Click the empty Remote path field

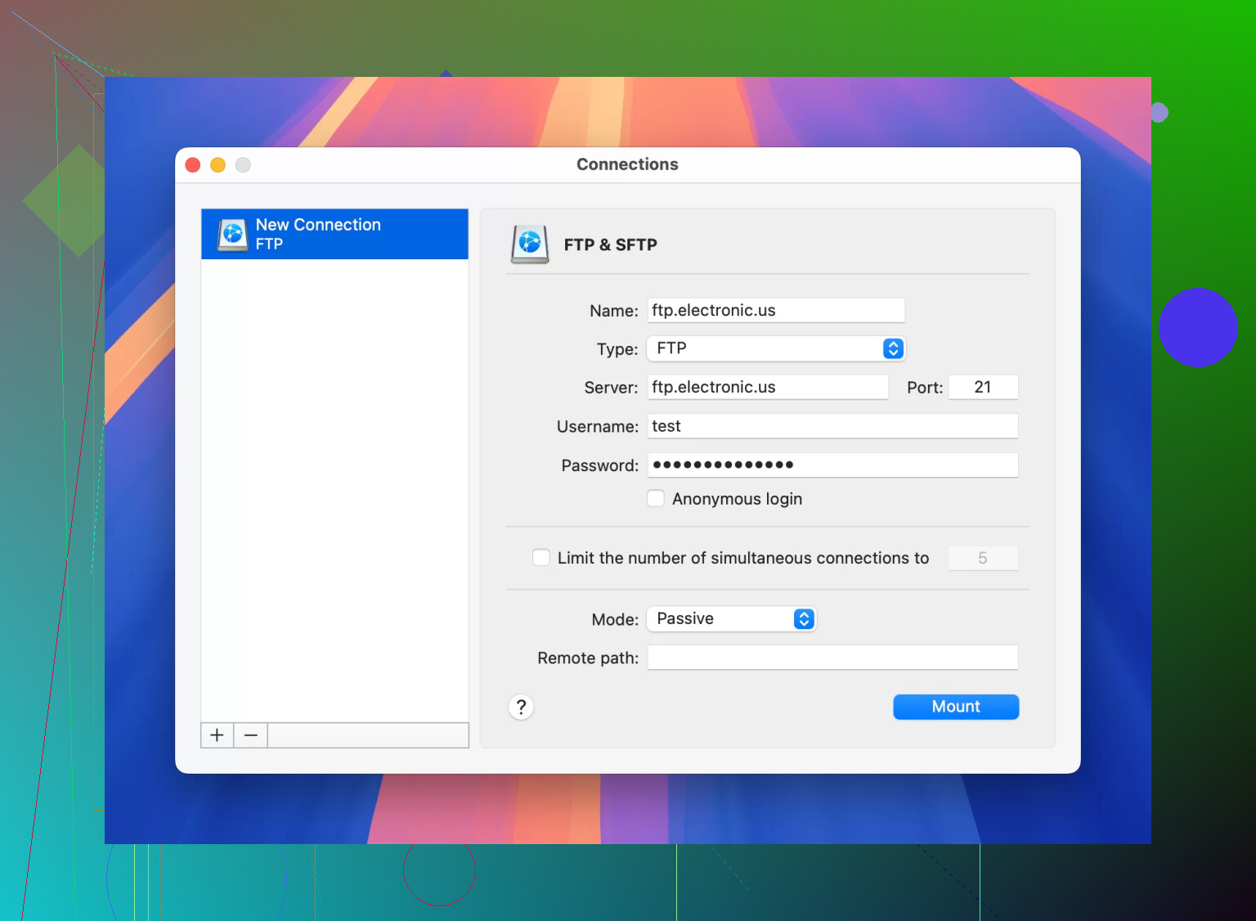(x=832, y=658)
